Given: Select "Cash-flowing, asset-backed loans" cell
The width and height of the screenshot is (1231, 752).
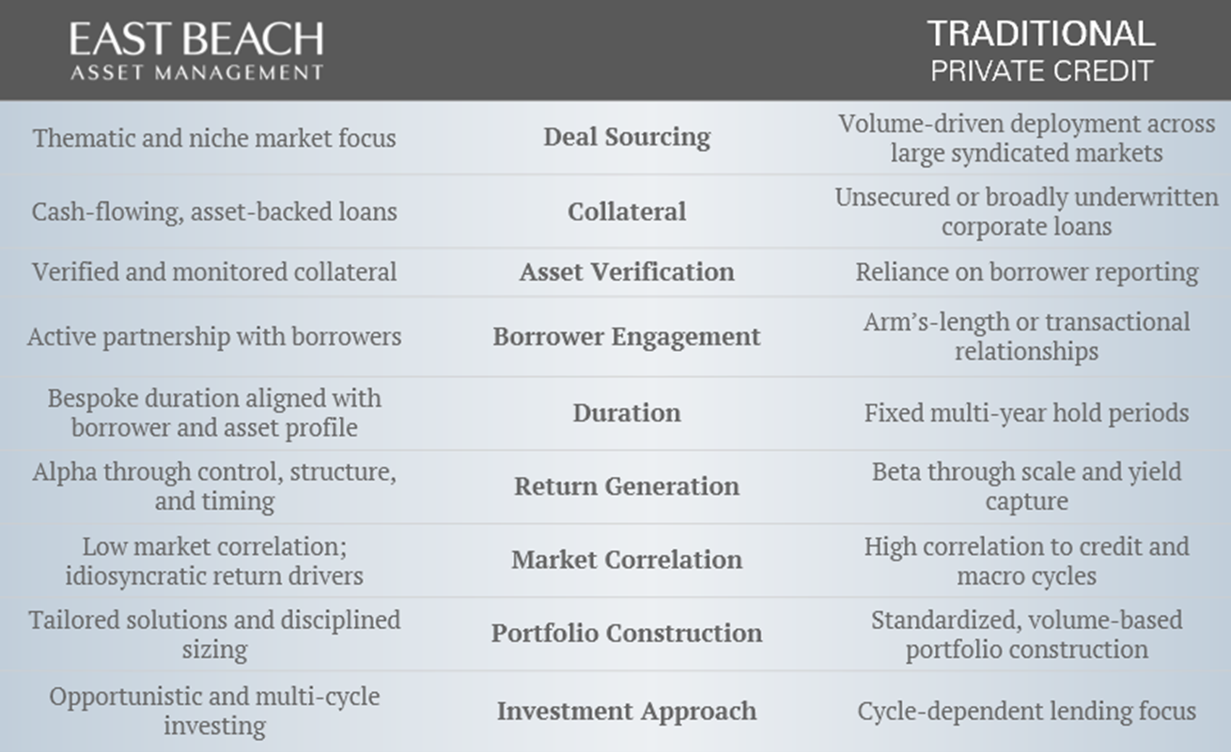Looking at the screenshot, I should [x=214, y=212].
